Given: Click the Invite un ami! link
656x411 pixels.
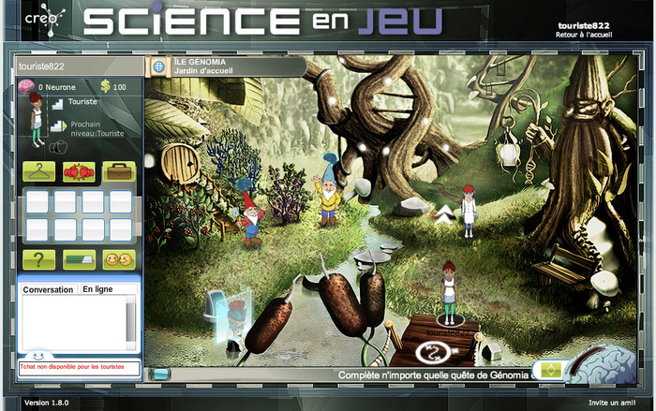Looking at the screenshot, I should (614, 403).
